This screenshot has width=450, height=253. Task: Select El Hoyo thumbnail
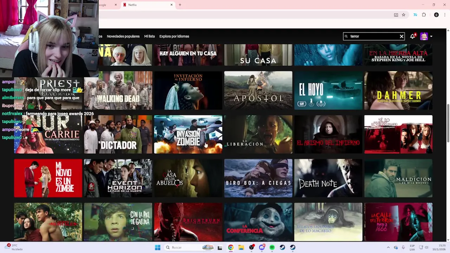pos(328,90)
